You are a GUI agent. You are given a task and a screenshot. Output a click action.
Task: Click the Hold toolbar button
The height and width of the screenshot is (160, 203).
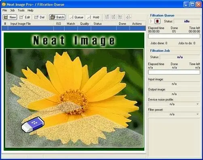[93, 17]
